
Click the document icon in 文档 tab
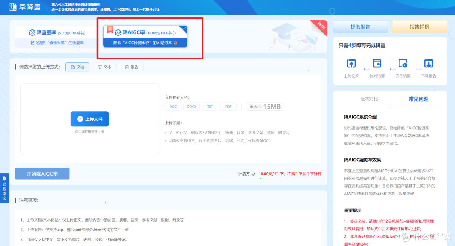[x=72, y=67]
